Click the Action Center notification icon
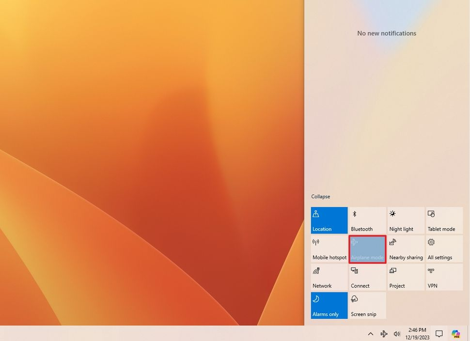 tap(439, 334)
